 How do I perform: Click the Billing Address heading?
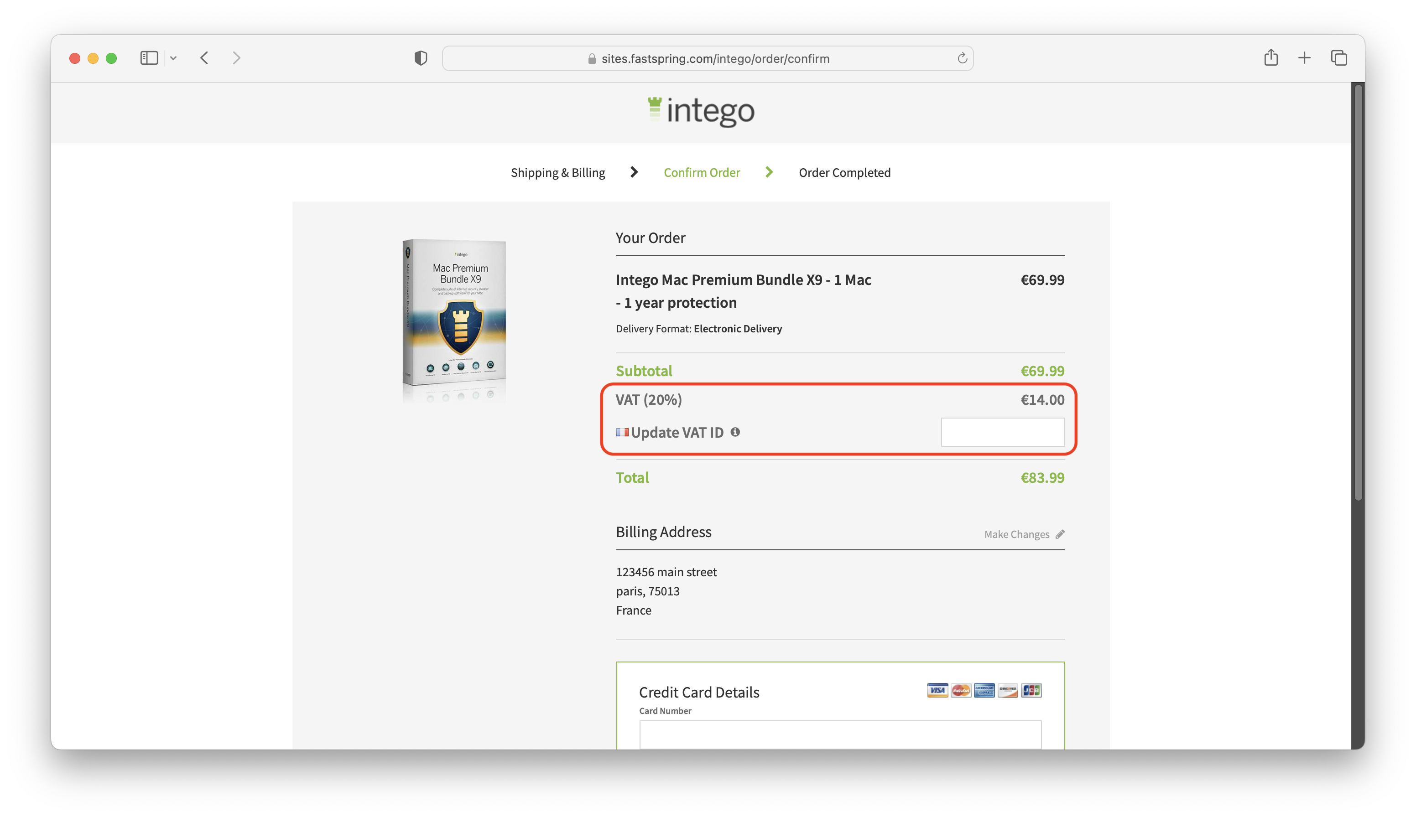pos(663,532)
